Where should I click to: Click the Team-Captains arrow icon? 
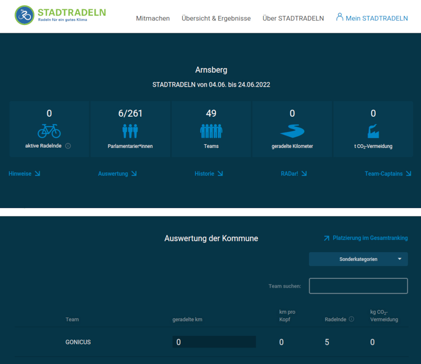(408, 174)
